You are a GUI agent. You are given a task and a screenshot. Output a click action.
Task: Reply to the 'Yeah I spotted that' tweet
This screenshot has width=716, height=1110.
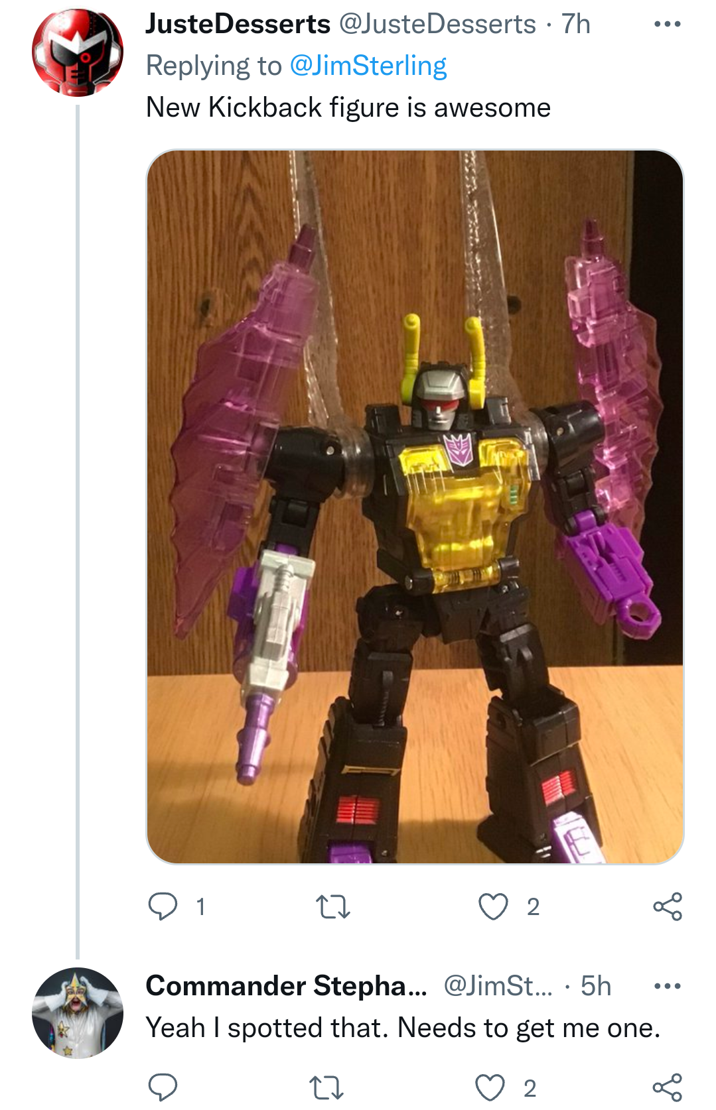tap(163, 1087)
